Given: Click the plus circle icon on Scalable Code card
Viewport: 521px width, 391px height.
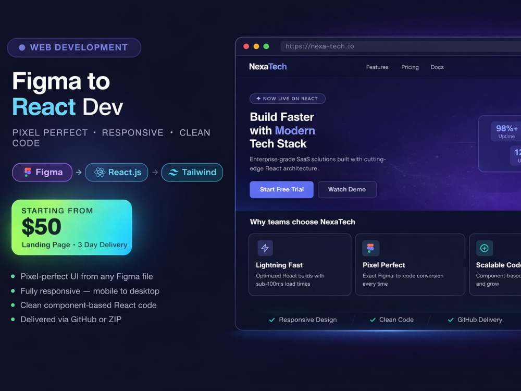Looking at the screenshot, I should tap(485, 248).
